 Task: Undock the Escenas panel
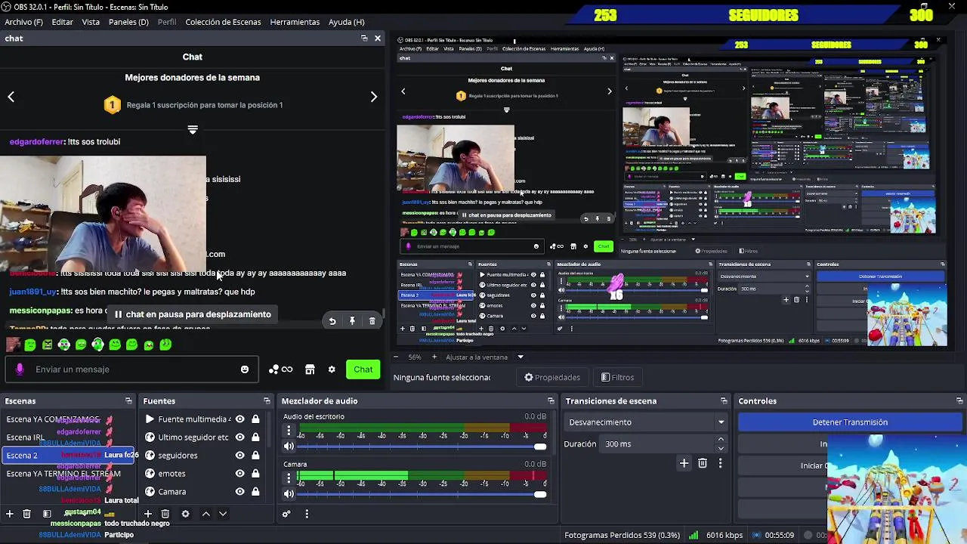128,401
